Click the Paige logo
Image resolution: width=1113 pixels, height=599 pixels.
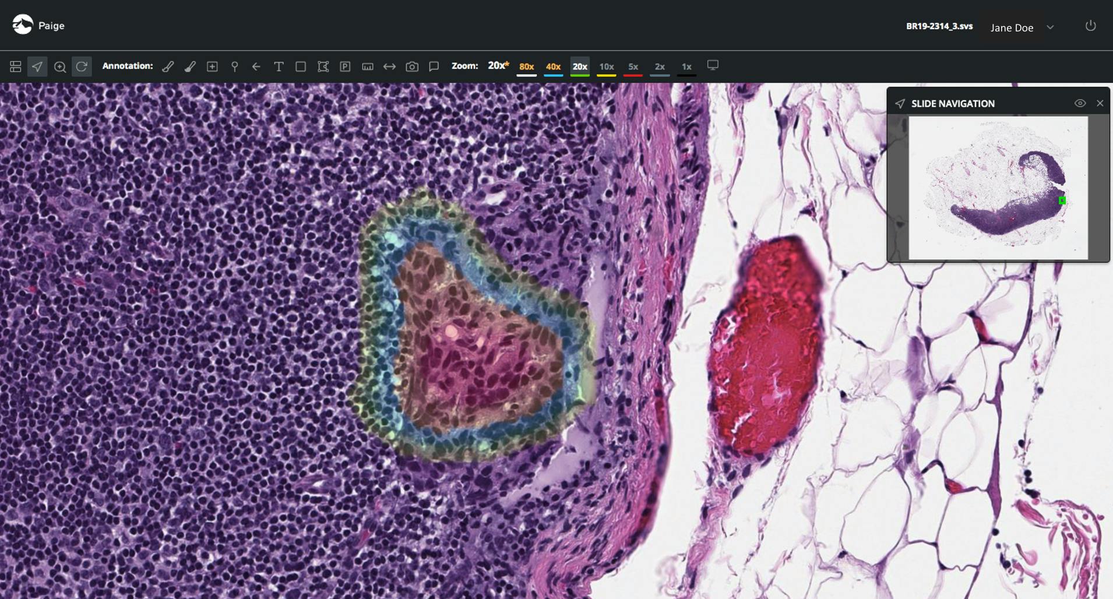click(x=38, y=25)
